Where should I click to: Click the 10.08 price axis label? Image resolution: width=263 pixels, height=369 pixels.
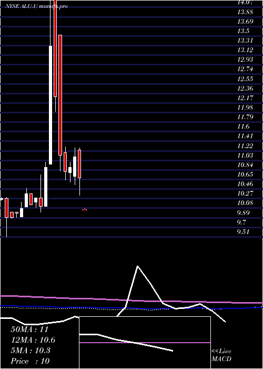245,203
